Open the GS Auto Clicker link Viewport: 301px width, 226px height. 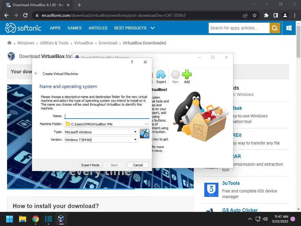click(240, 210)
